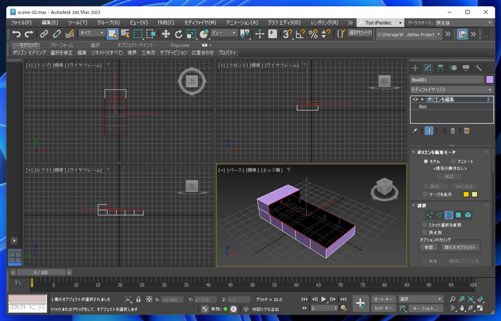Activate the Select Object tool
Screen dimensions: 501x321
click(113, 34)
